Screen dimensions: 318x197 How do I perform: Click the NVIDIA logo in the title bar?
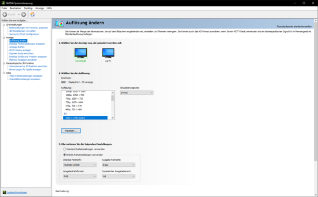(3, 3)
